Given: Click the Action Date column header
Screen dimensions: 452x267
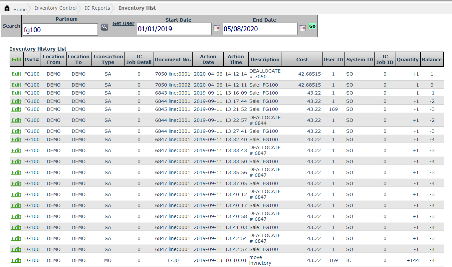Looking at the screenshot, I should pos(208,59).
